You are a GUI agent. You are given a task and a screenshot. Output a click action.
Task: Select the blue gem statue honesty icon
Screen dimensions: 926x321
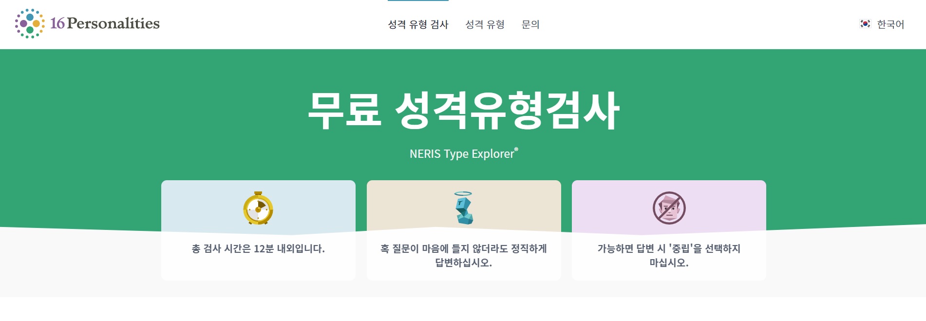tap(463, 212)
